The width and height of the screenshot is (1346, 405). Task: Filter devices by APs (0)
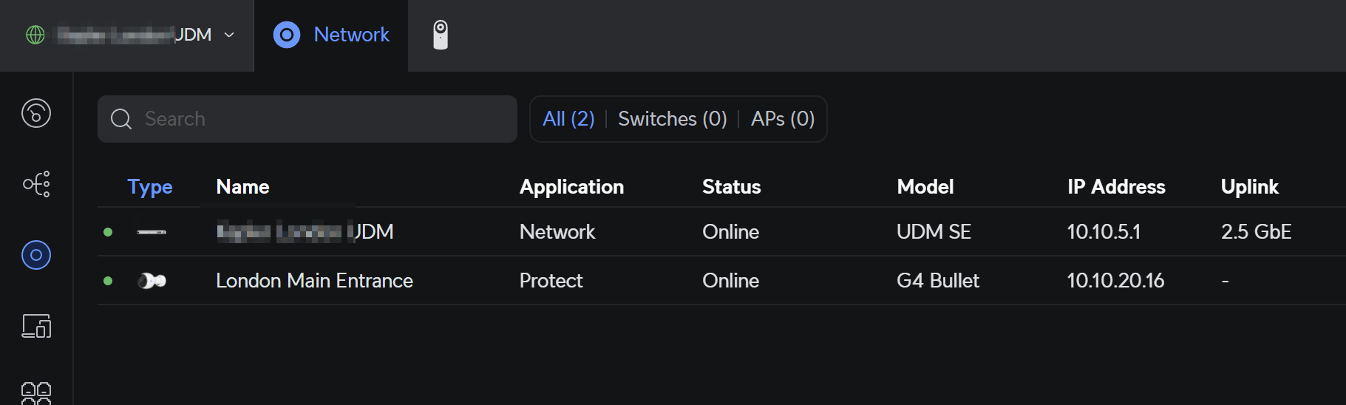point(782,119)
